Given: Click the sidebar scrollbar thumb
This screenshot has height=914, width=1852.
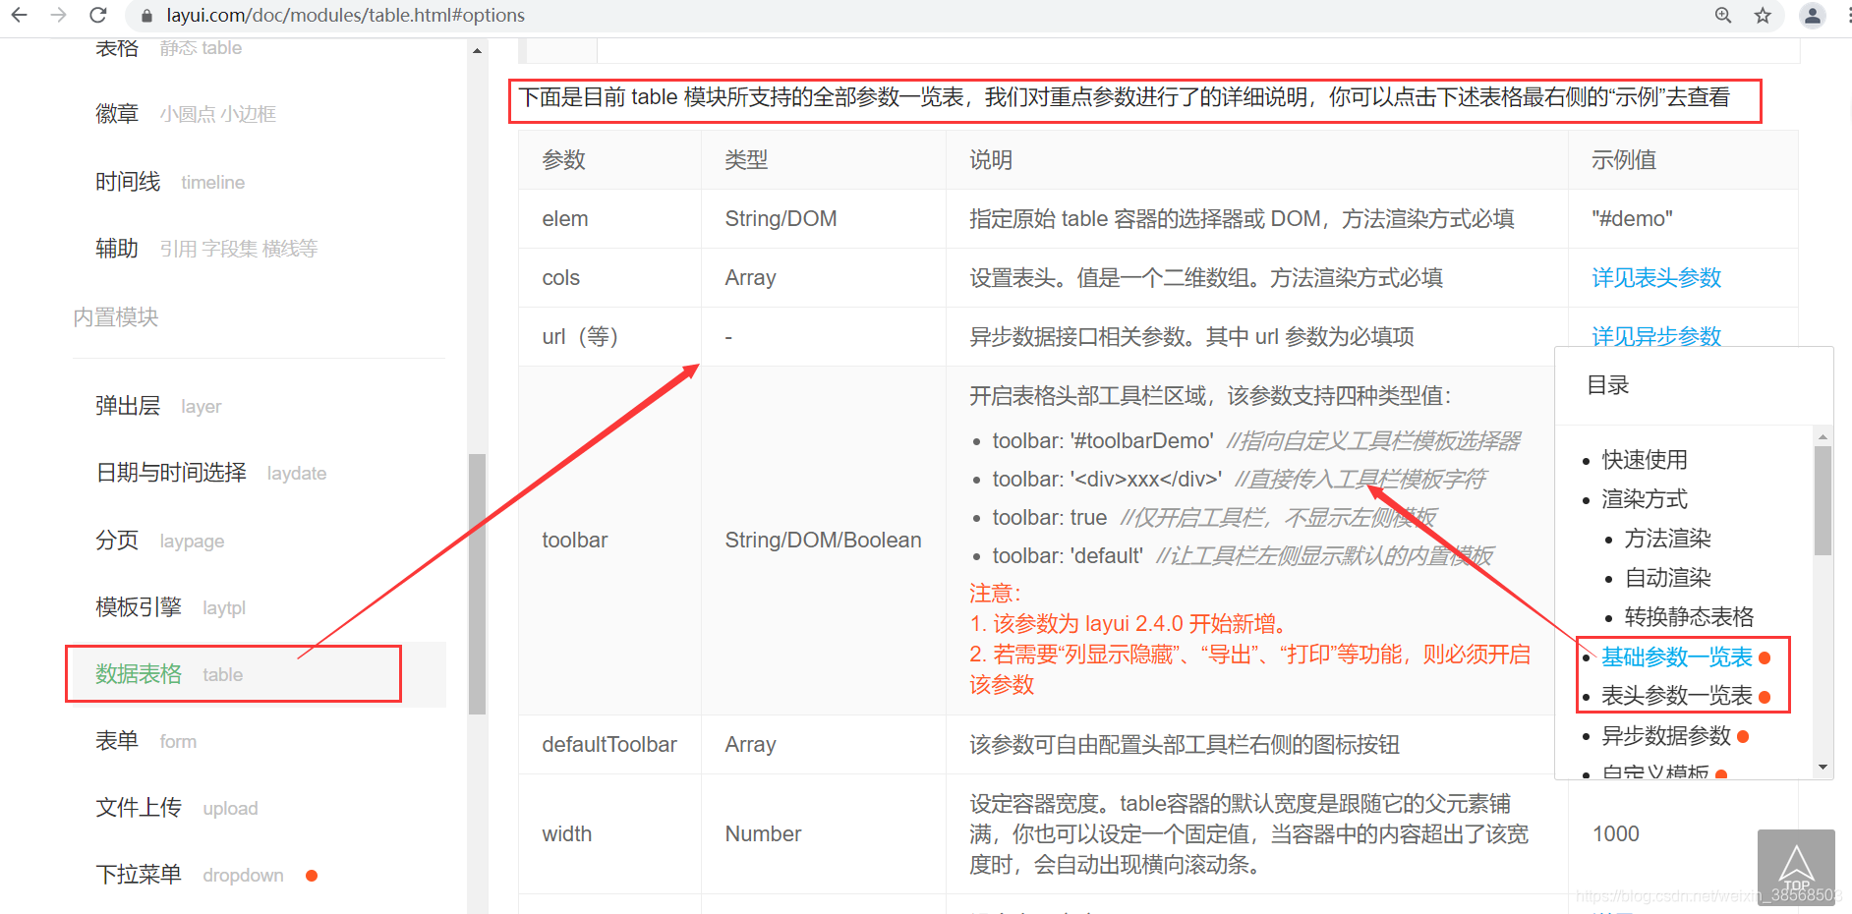Looking at the screenshot, I should (477, 584).
